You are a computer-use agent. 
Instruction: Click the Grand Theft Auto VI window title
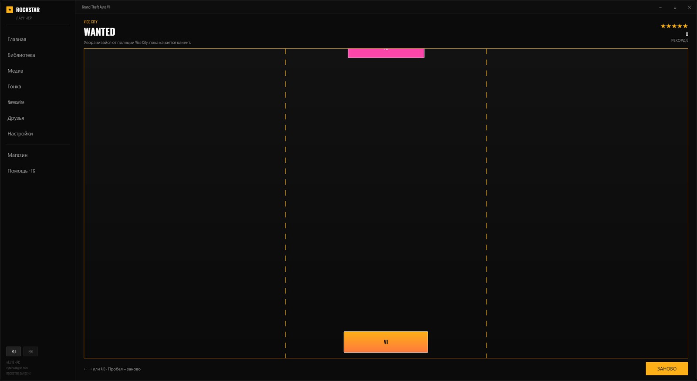pos(96,7)
